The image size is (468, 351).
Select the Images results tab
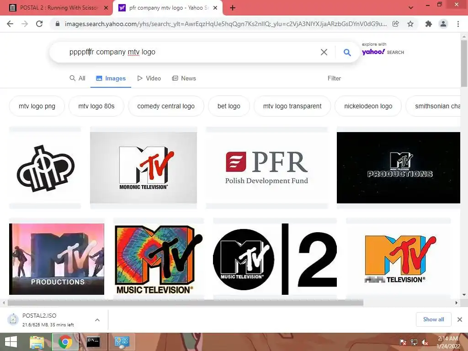(x=111, y=78)
